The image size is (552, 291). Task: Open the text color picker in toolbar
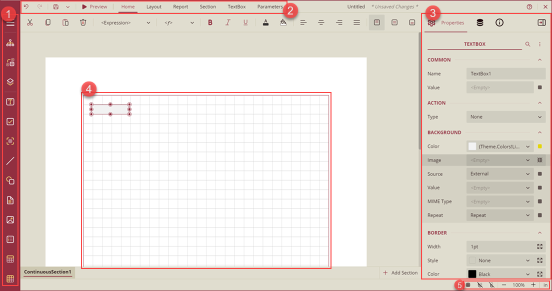(x=266, y=22)
